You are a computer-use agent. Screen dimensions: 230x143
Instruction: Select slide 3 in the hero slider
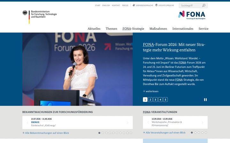click(x=155, y=99)
